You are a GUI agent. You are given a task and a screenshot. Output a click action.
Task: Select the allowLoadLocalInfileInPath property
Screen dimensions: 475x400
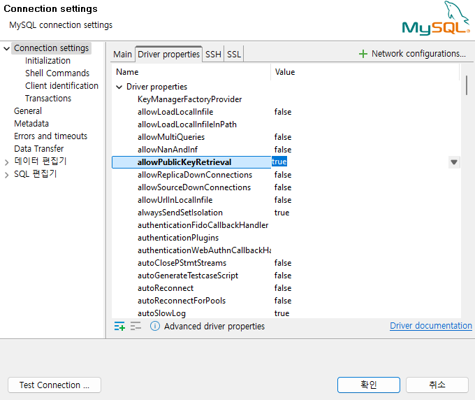click(187, 124)
